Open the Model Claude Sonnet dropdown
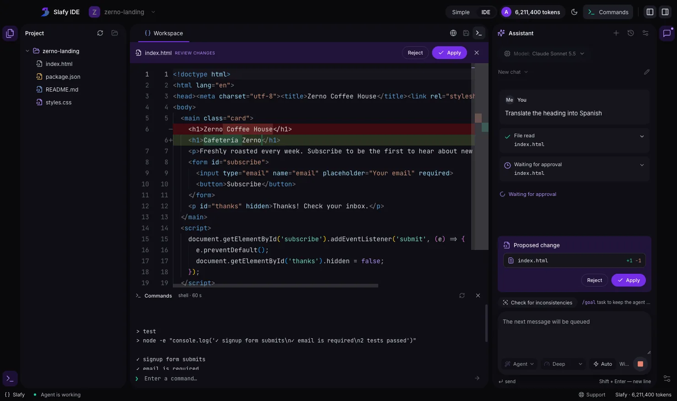This screenshot has height=401, width=677. 544,54
